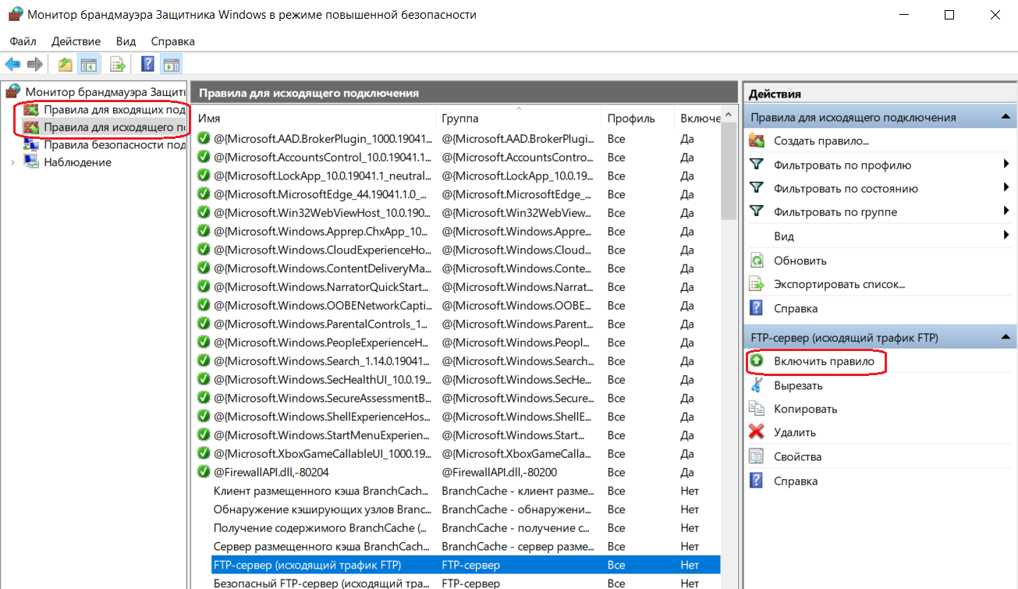Screen dimensions: 1018x589
Task: Toggle the console tree pane toolbar icon
Action: 89,64
